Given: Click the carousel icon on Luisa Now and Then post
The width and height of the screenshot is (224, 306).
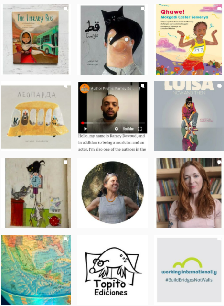Looking at the screenshot, I should click(x=219, y=86).
